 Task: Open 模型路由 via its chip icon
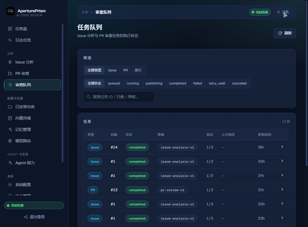tap(10, 141)
